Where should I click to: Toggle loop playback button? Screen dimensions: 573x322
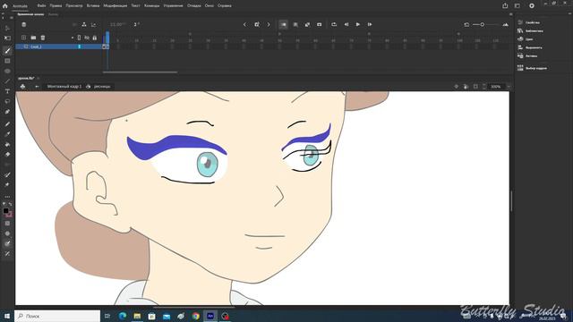(334, 24)
